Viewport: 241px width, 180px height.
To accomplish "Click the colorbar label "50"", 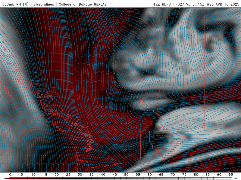I will 126,175.
